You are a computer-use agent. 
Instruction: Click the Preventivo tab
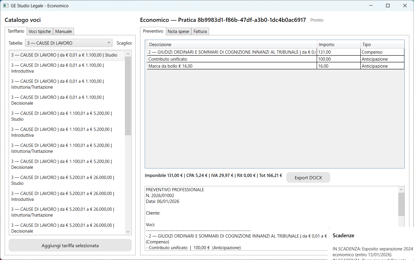pyautogui.click(x=153, y=31)
